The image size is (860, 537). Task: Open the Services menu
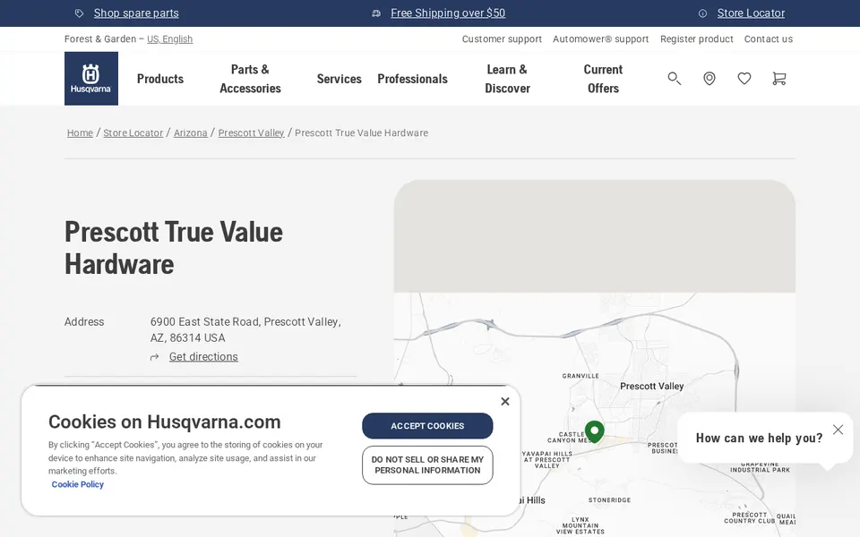(339, 79)
